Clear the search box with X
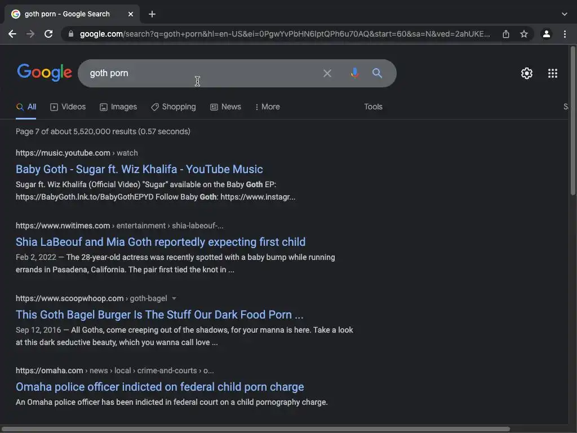This screenshot has width=577, height=433. pos(327,73)
